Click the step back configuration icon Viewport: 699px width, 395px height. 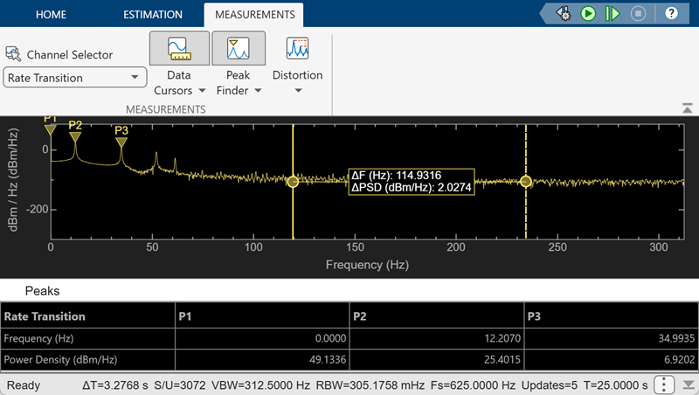click(x=564, y=13)
